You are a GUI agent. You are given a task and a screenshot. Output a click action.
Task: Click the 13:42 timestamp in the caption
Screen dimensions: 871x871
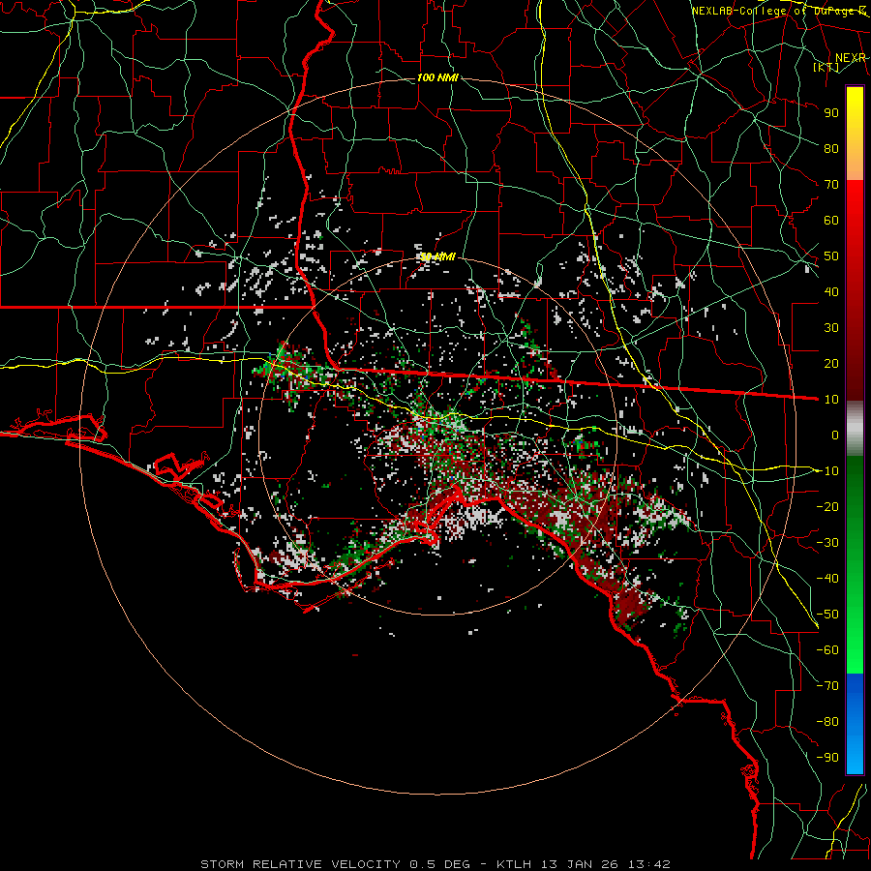pos(648,864)
